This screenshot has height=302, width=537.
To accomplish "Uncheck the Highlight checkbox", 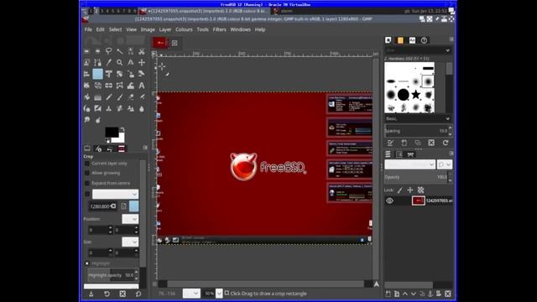I will coord(87,263).
